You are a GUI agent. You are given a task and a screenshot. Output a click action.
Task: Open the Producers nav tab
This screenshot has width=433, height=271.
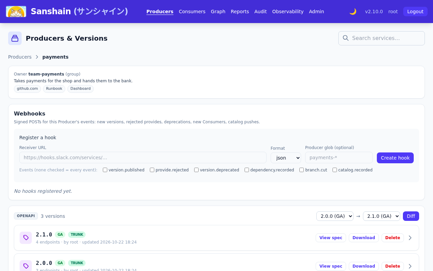[x=160, y=12]
